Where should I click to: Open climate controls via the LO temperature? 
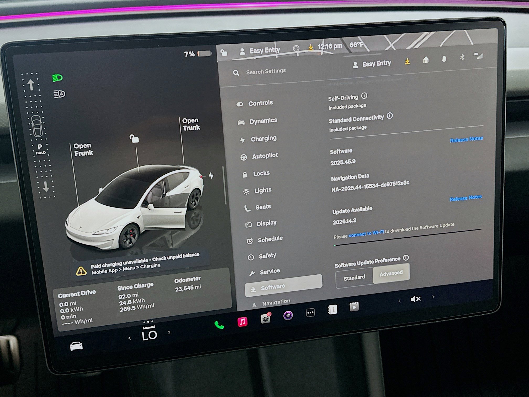[x=149, y=335]
